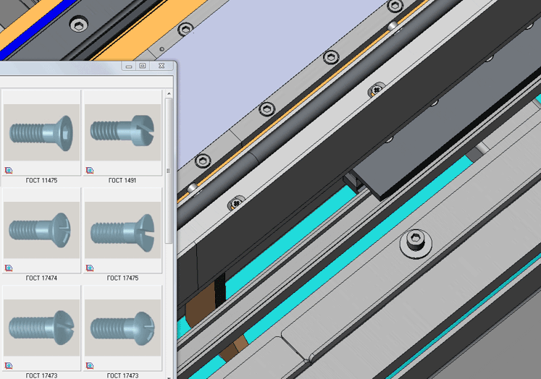Minimize the fastener library window
The width and height of the screenshot is (541, 379).
point(128,67)
